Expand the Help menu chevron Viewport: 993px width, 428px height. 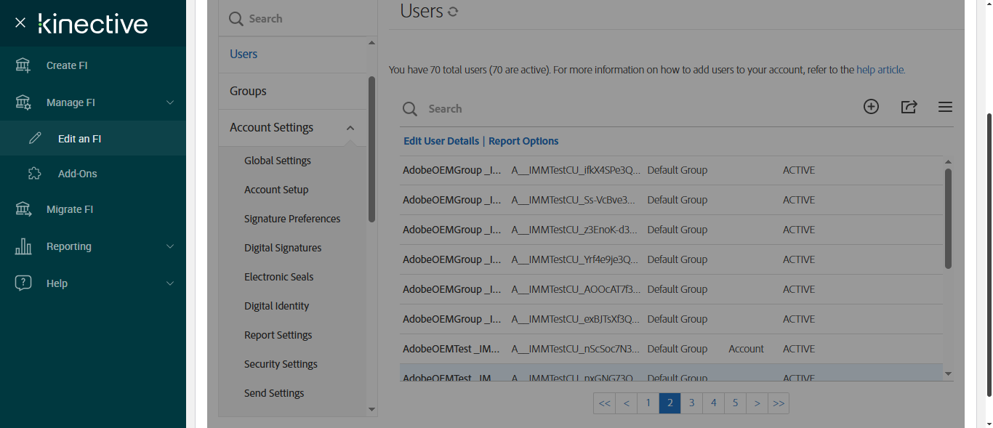tap(170, 283)
